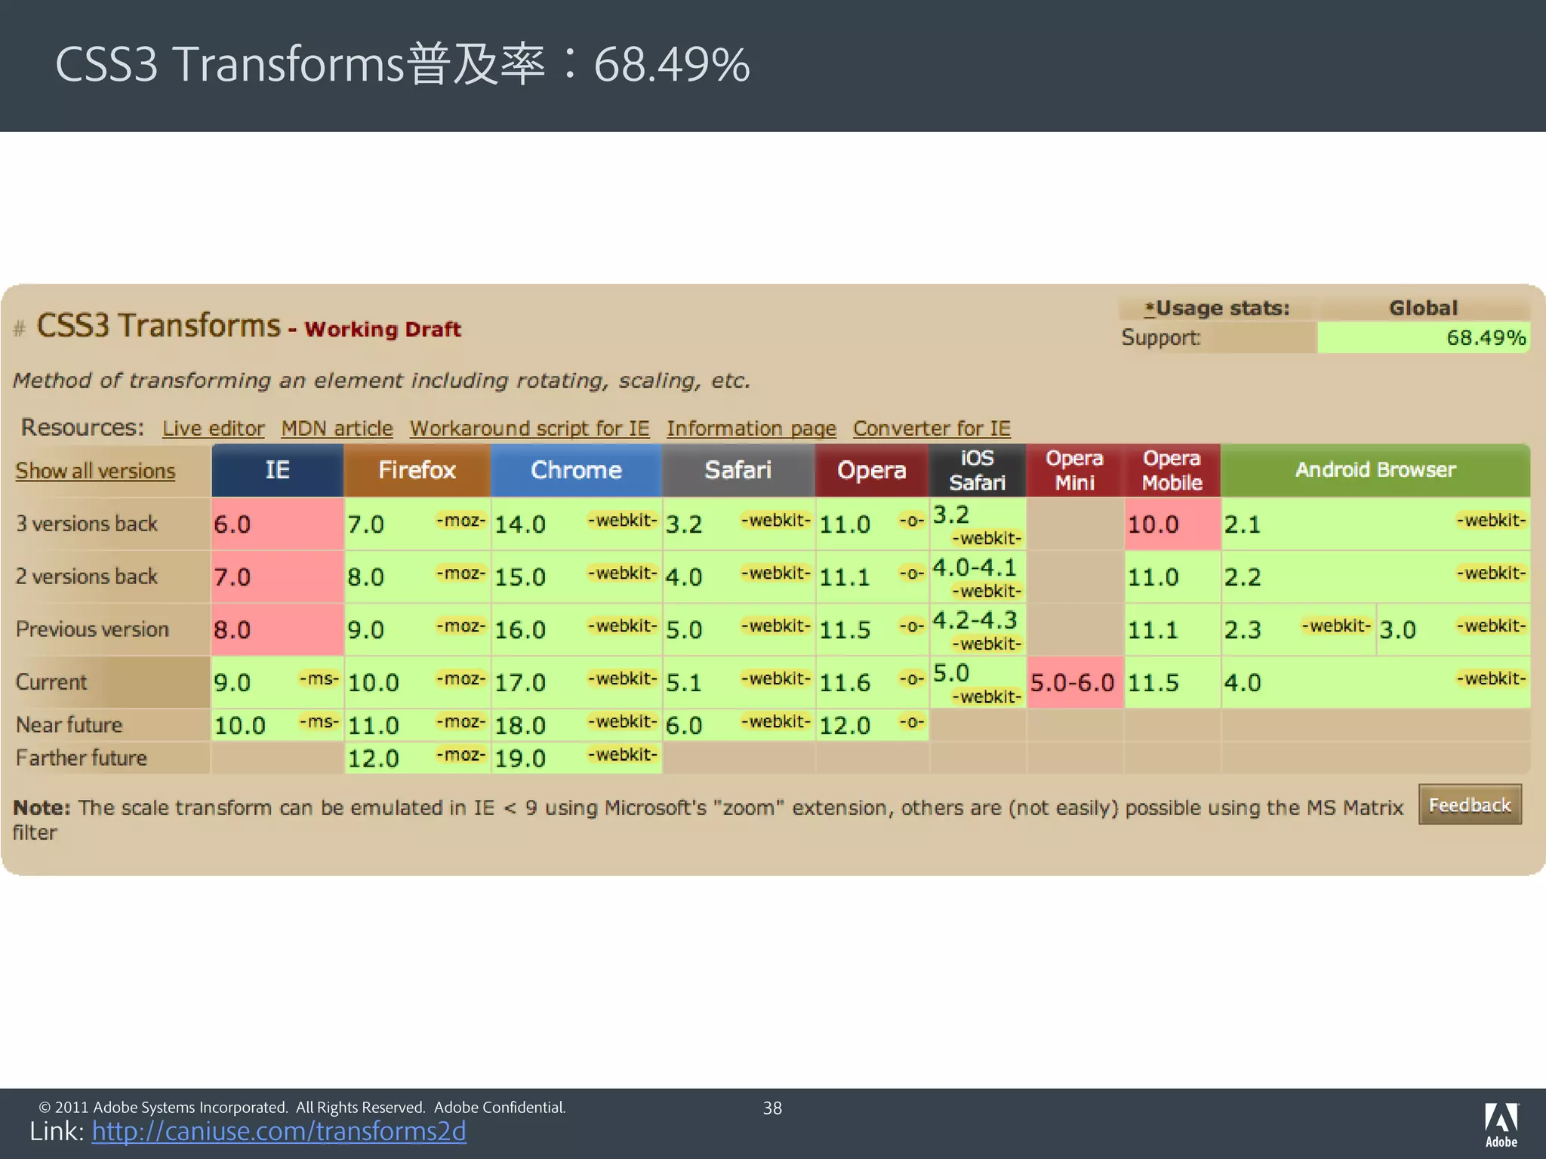This screenshot has height=1159, width=1546.
Task: Open the MDN article link
Action: coord(337,429)
